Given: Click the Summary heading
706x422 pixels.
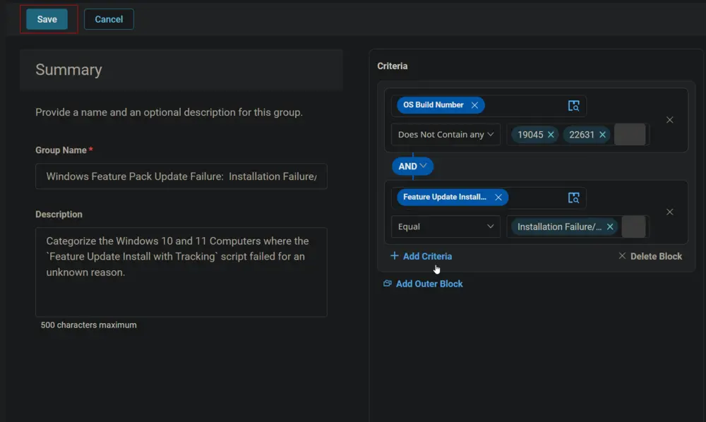Looking at the screenshot, I should [x=69, y=70].
